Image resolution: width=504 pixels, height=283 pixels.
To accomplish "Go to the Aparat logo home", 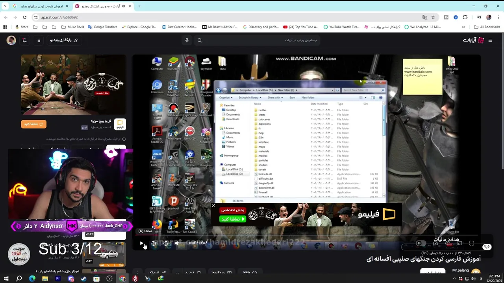I will (473, 40).
